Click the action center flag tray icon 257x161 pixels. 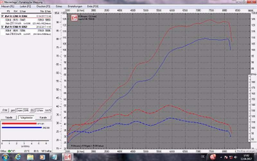point(226,157)
